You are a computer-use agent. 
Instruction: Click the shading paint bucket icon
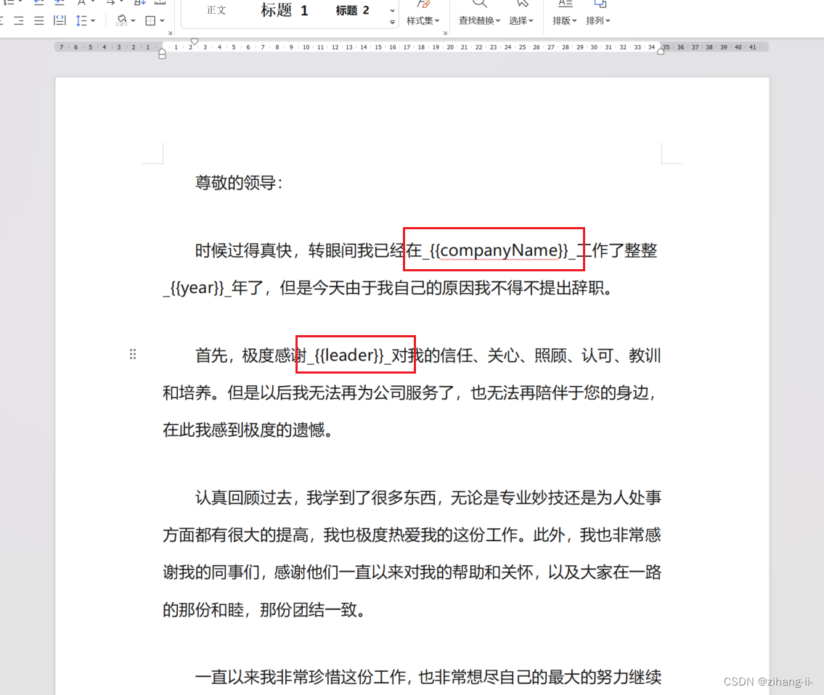click(121, 20)
